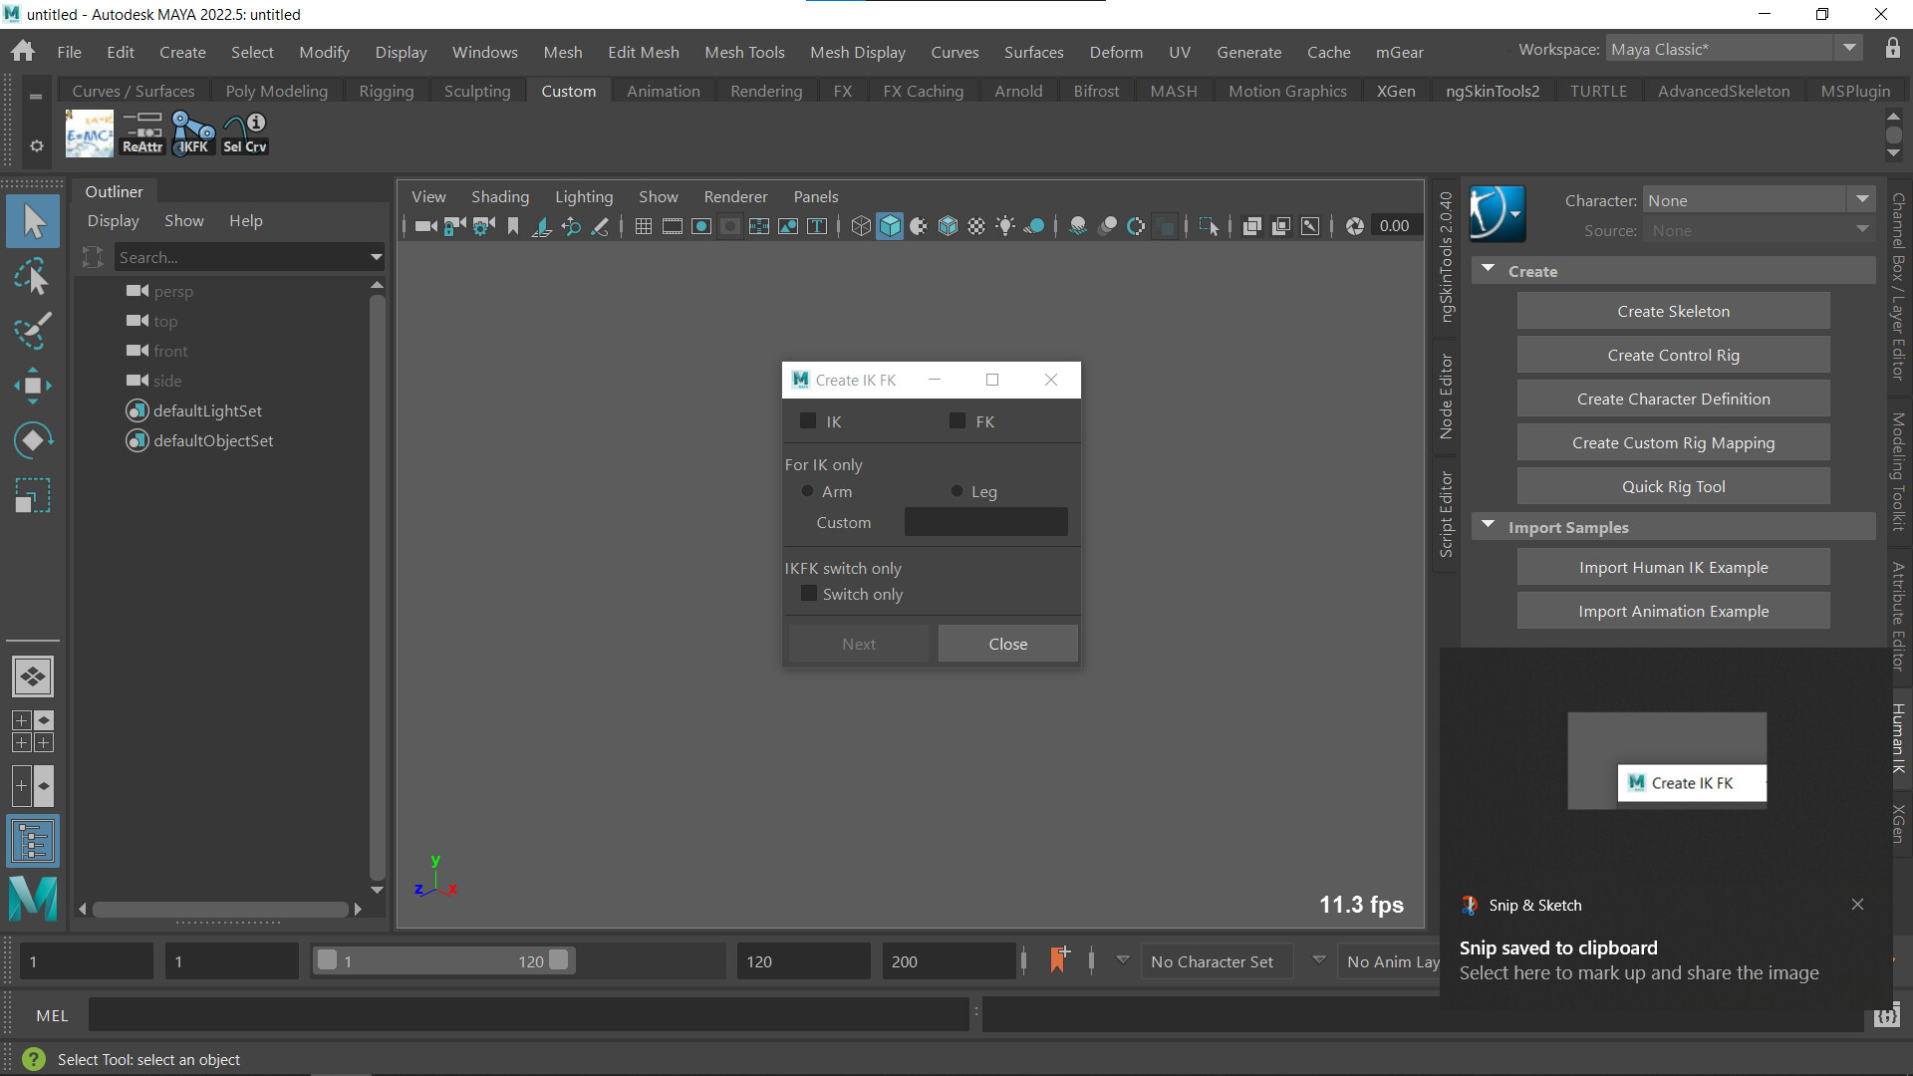Switch to the Rigging shelf tab

pos(386,91)
